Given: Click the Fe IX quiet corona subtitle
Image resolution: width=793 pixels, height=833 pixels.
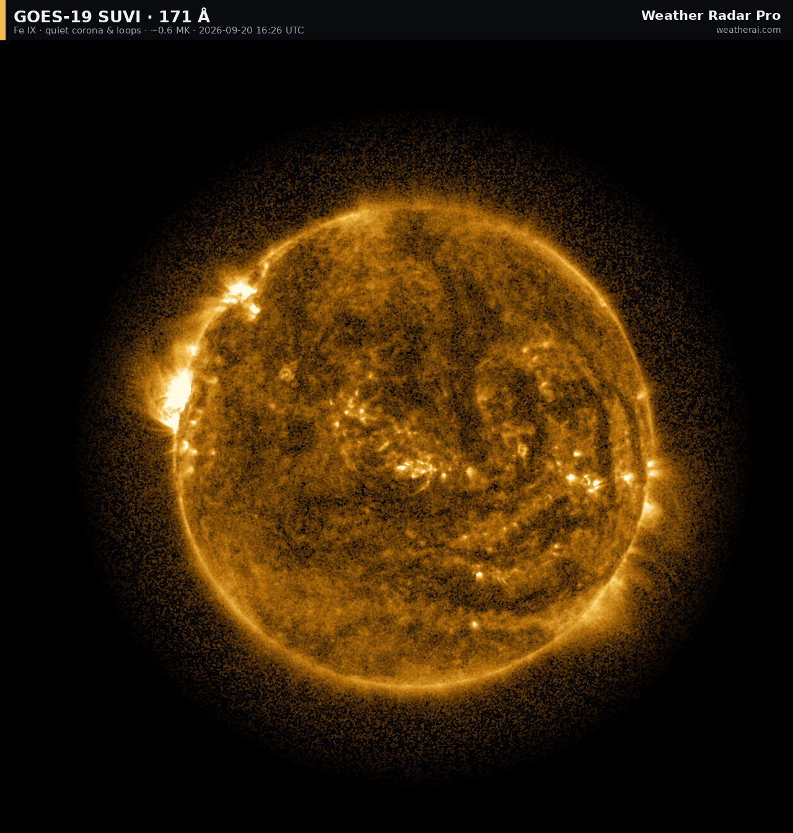Looking at the screenshot, I should point(77,30).
